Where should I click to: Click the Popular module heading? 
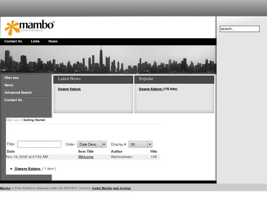click(x=146, y=79)
